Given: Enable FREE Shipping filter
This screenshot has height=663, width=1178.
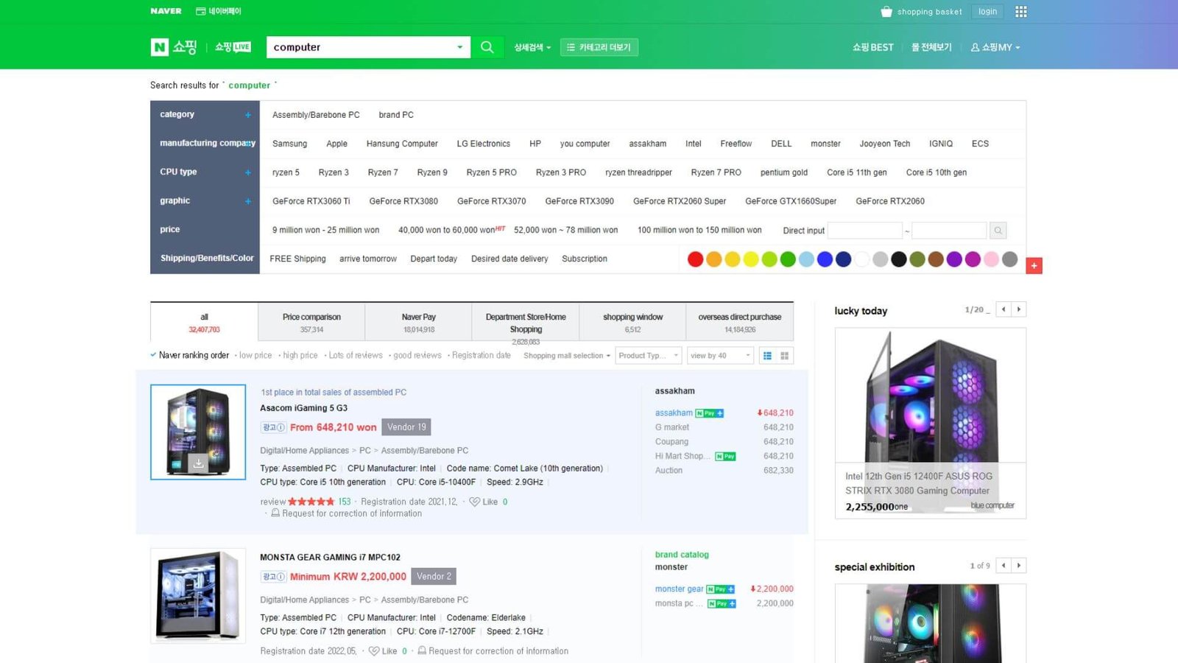Looking at the screenshot, I should (x=297, y=259).
